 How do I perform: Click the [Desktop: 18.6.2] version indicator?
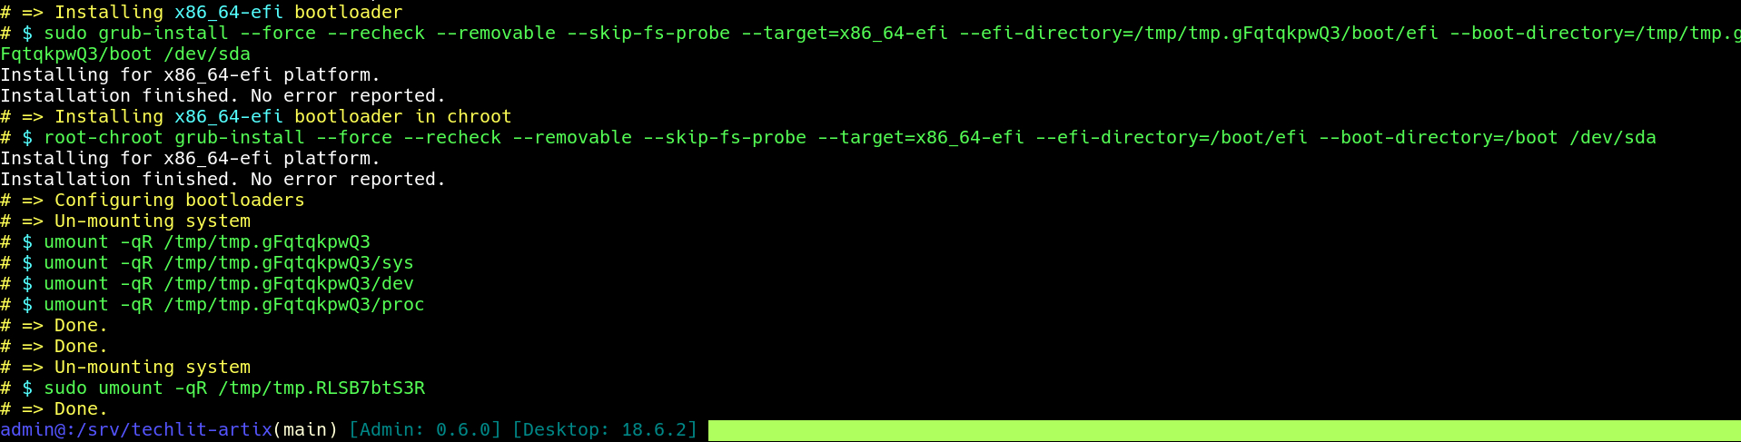click(x=605, y=430)
